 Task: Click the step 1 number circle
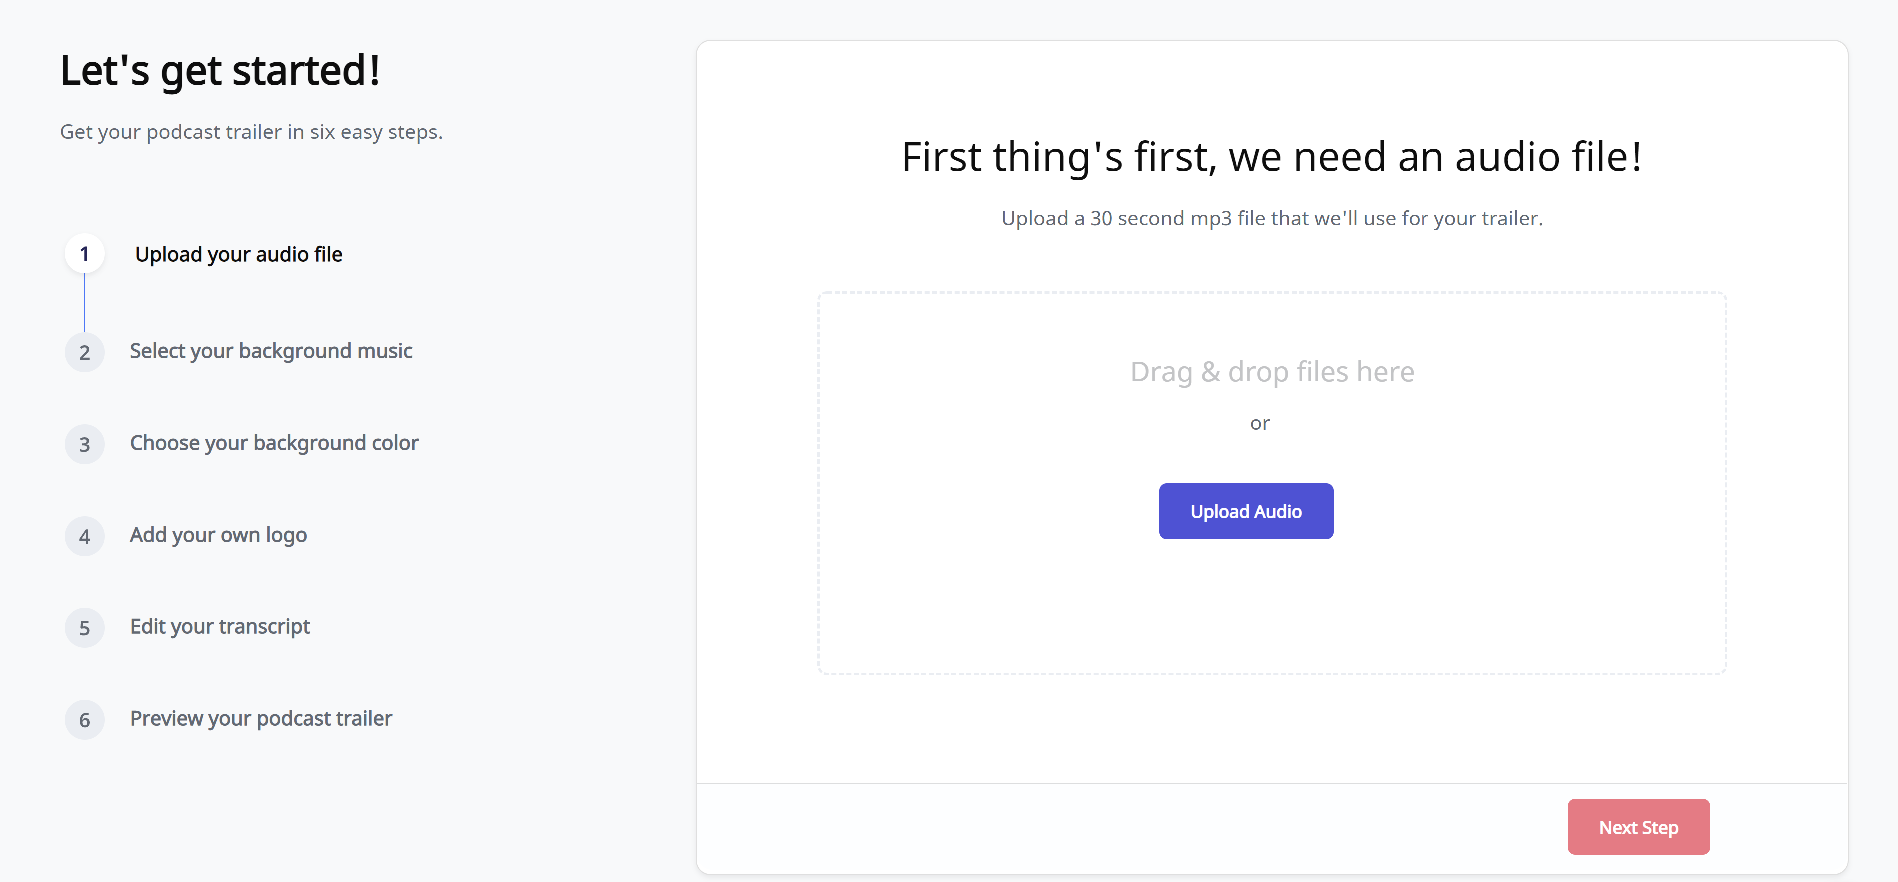[85, 254]
